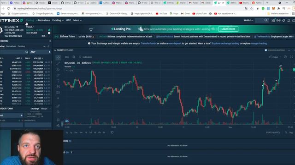Toggle chart fullscreen mode icon

[x=291, y=57]
